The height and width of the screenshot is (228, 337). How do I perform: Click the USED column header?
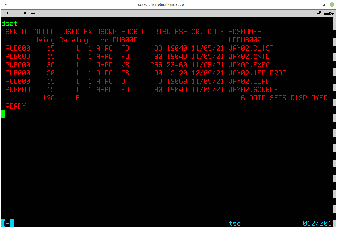click(x=72, y=32)
